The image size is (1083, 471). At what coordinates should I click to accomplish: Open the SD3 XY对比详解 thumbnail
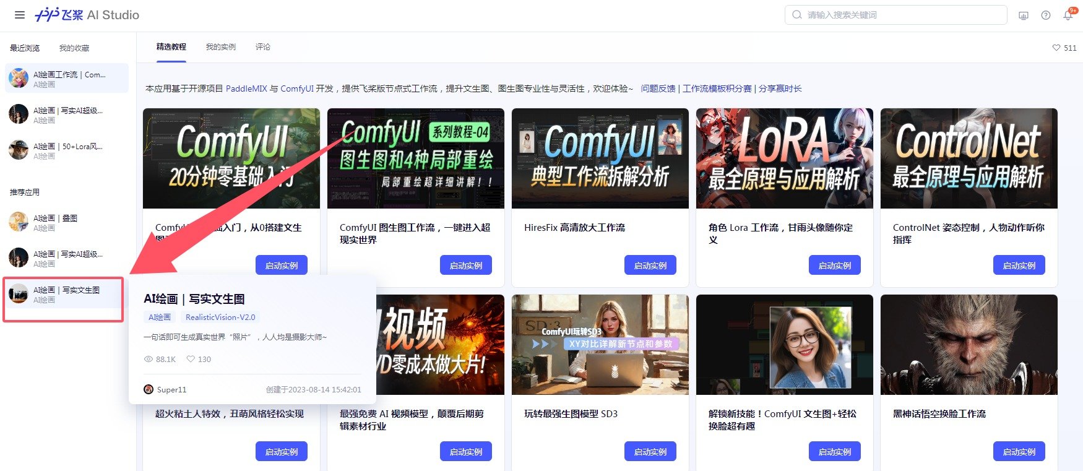click(x=600, y=345)
